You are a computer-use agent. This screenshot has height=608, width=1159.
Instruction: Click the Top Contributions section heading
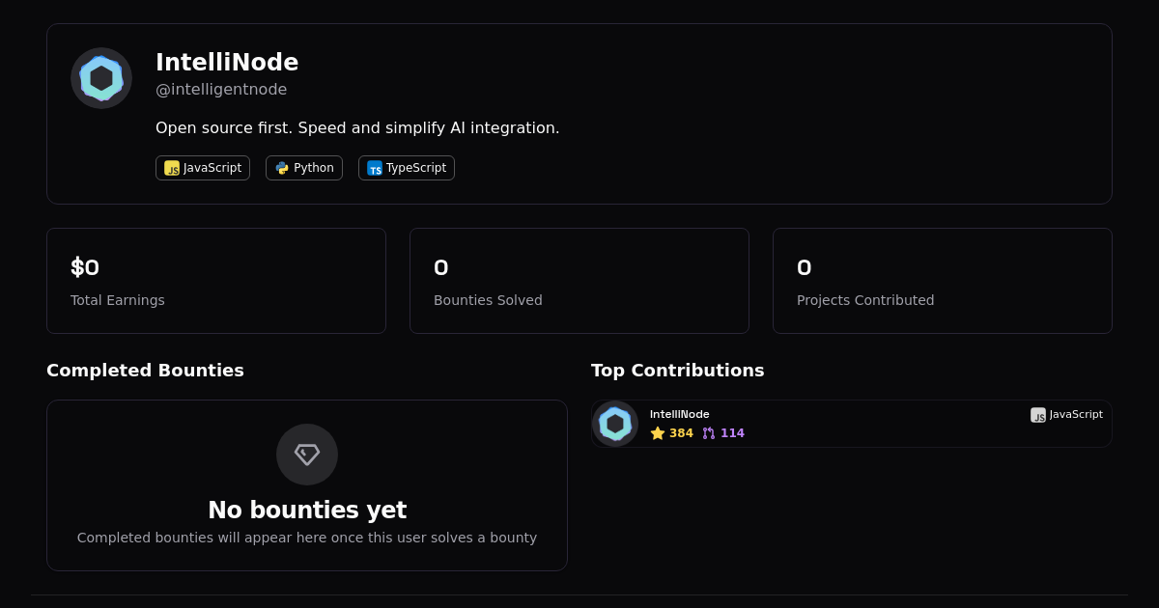[x=677, y=371]
